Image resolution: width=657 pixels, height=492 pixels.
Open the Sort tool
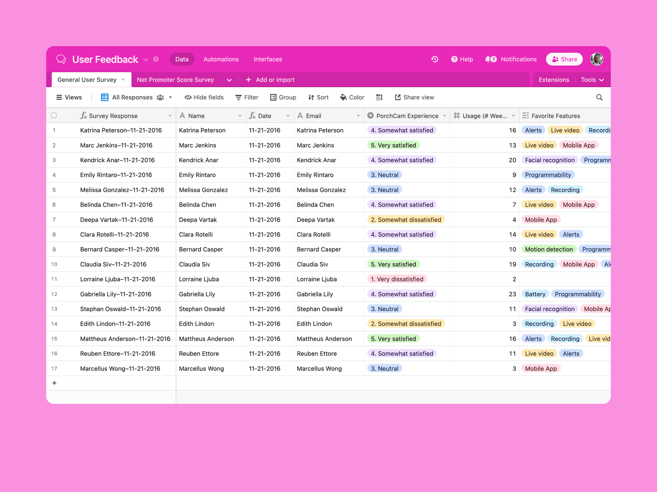318,97
